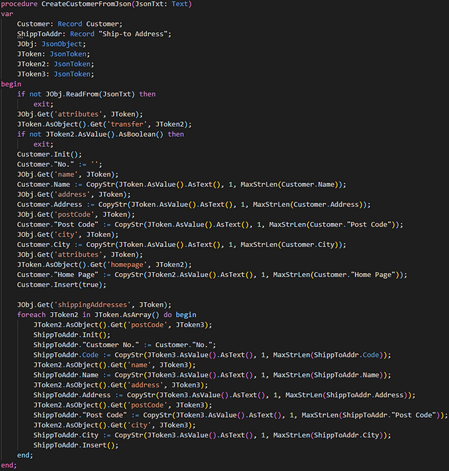449x471 pixels.
Task: Click the "Ship-to Address" record name
Action: [135, 34]
